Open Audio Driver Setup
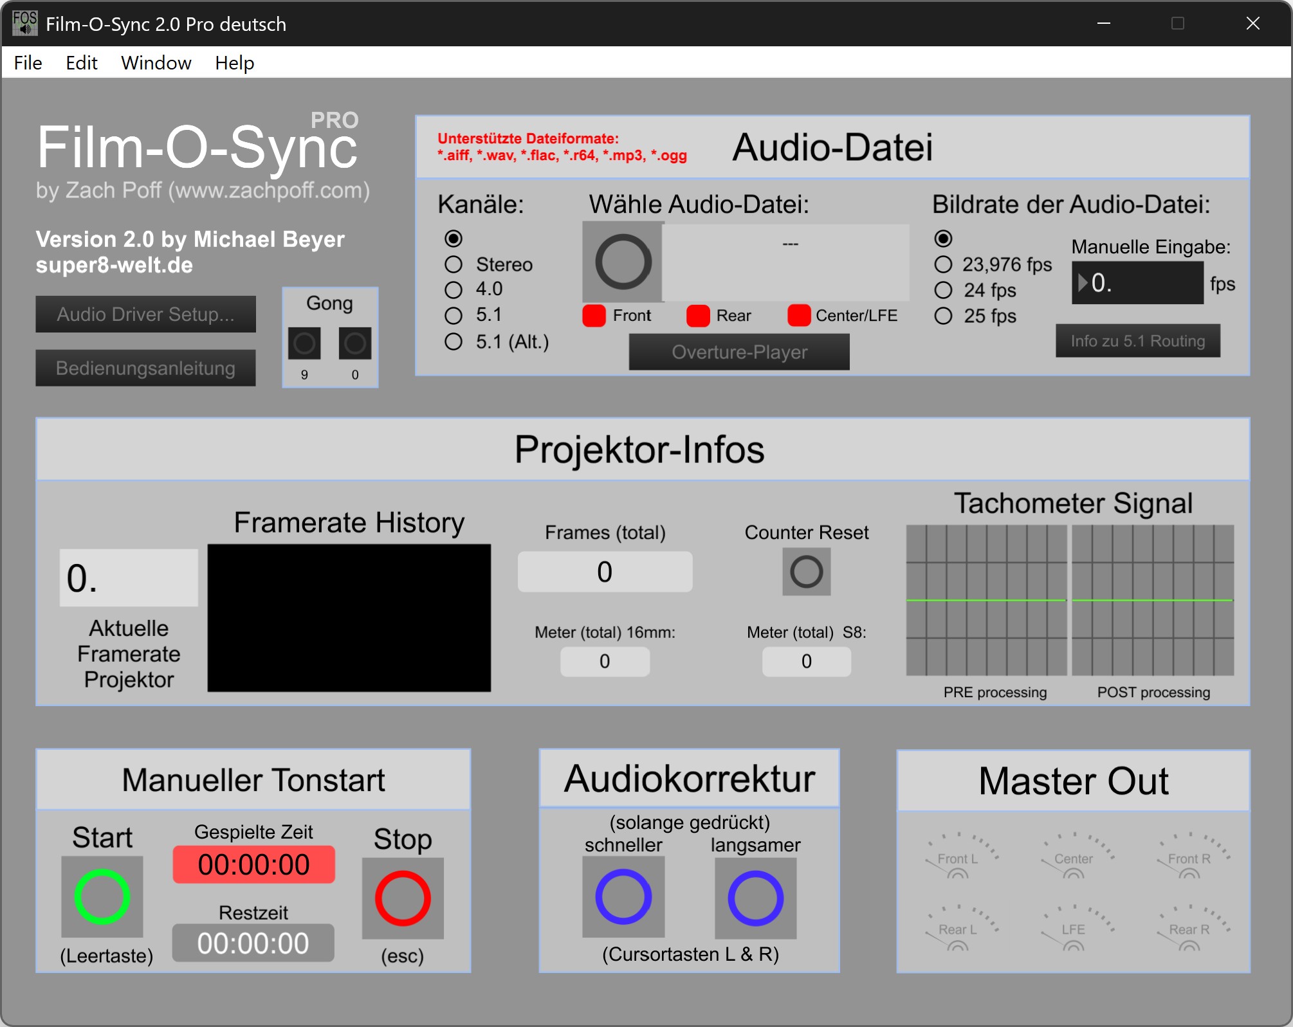Image resolution: width=1293 pixels, height=1027 pixels. point(145,314)
